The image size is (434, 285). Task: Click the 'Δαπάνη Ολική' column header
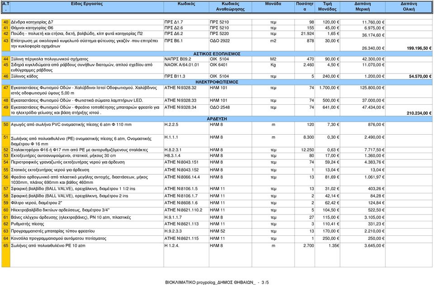tap(409, 6)
